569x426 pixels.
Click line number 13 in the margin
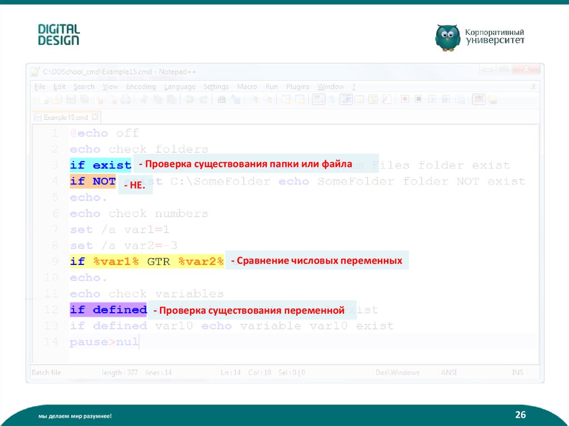[51, 326]
